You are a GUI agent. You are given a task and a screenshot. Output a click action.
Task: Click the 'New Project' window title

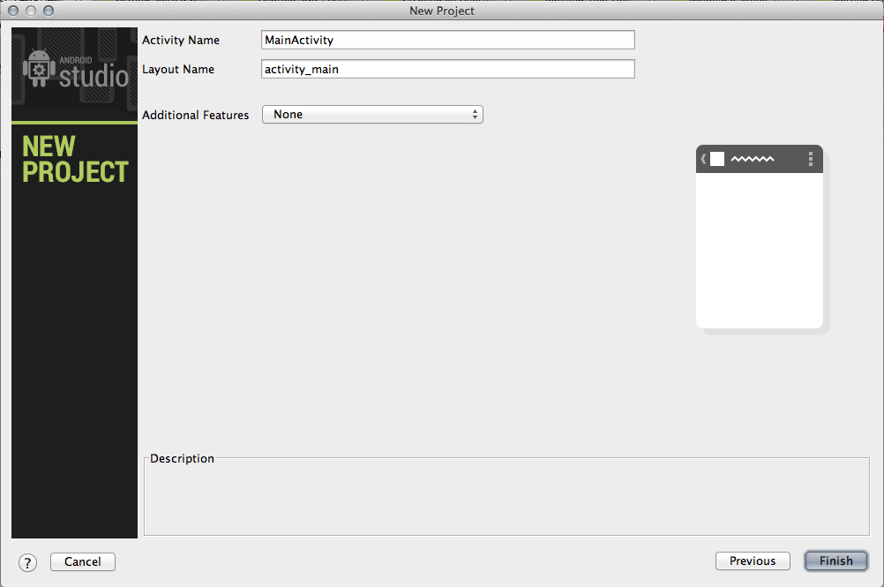click(x=441, y=11)
